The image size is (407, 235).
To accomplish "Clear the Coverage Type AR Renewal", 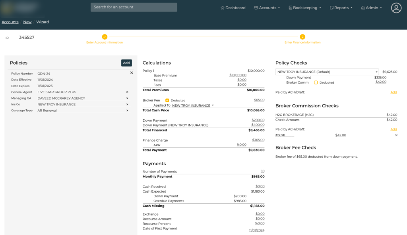I will (x=127, y=111).
